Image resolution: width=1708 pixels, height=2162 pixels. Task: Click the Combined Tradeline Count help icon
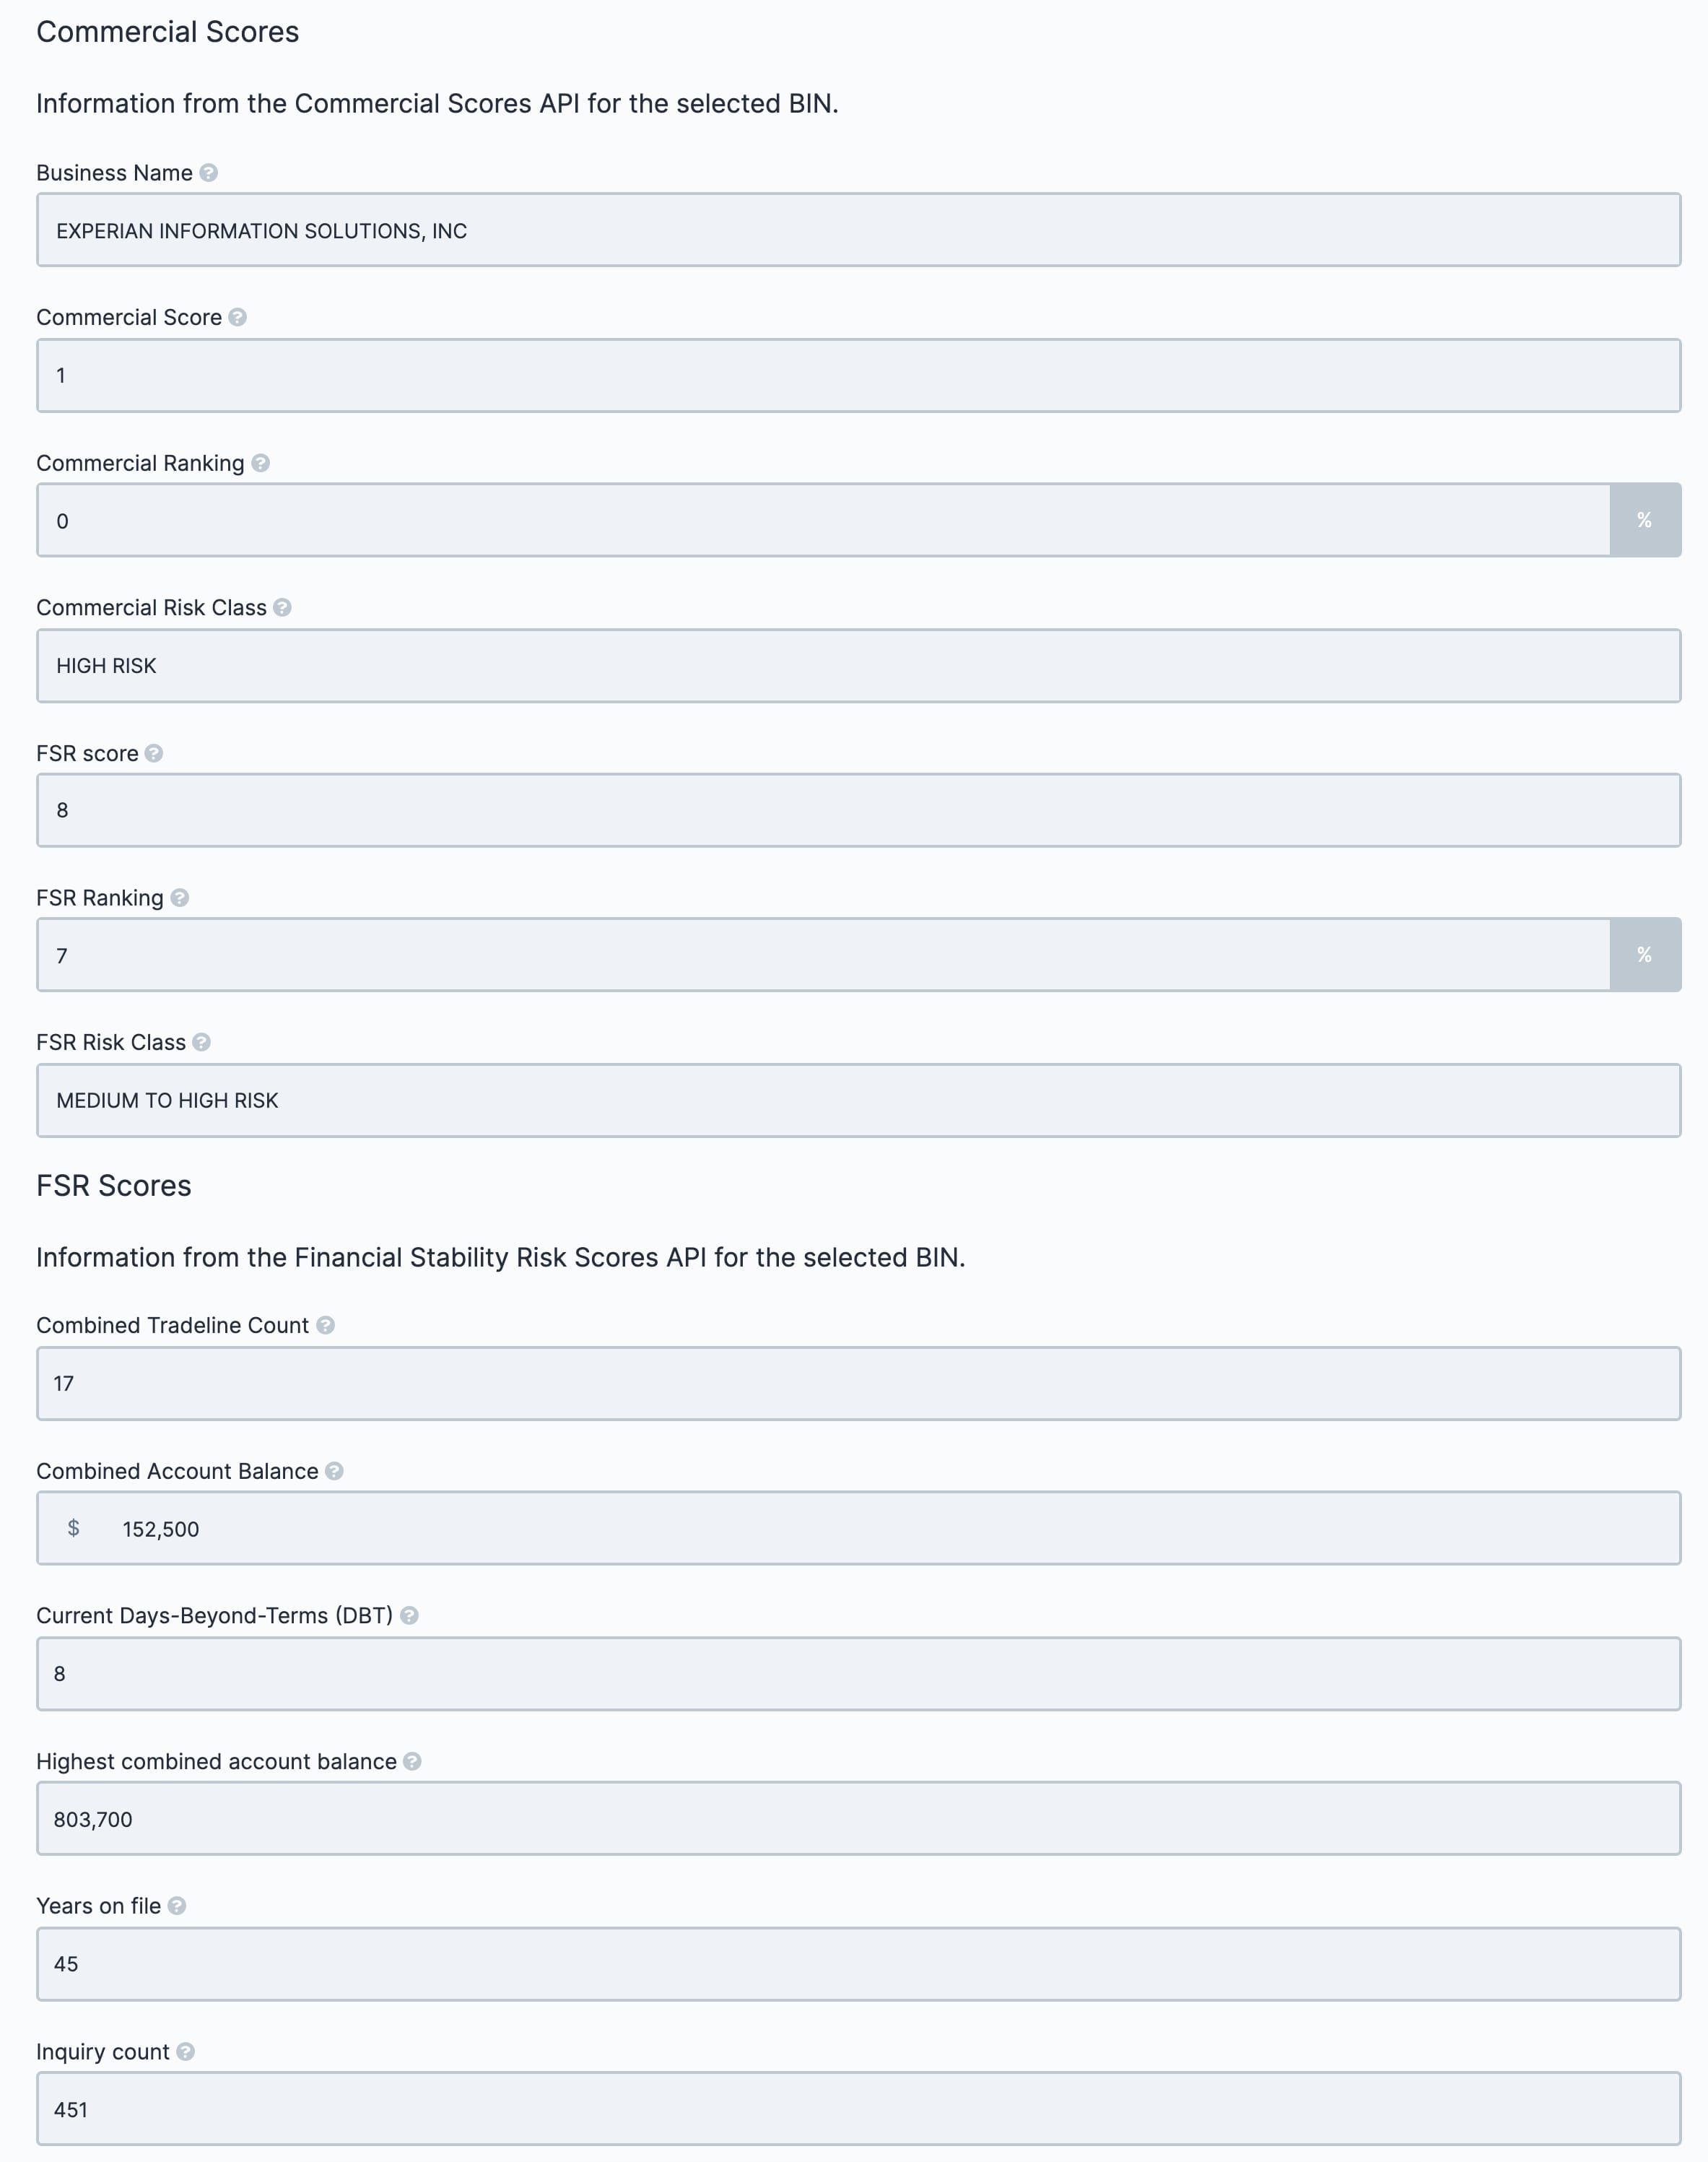coord(325,1326)
